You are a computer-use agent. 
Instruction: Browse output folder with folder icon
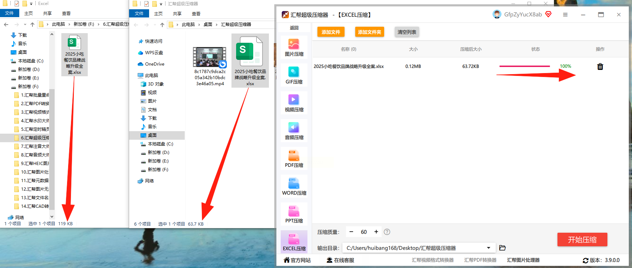pos(503,248)
